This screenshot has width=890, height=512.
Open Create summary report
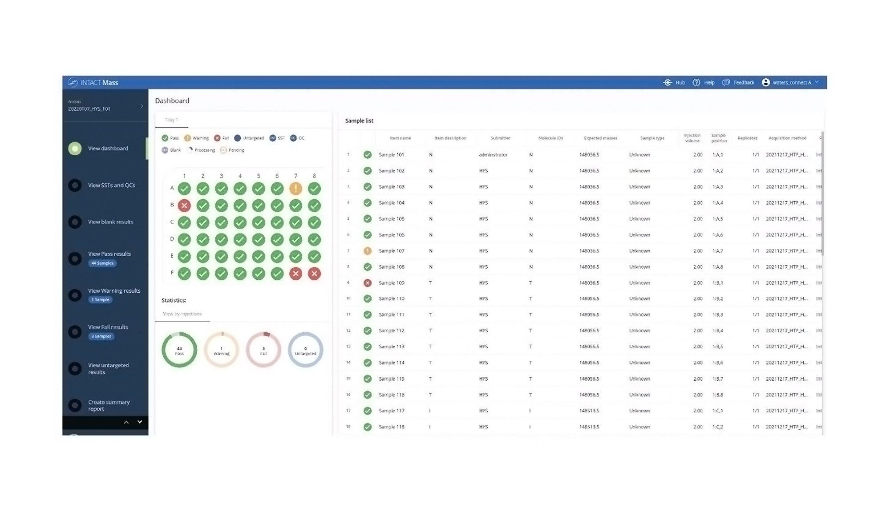(109, 405)
